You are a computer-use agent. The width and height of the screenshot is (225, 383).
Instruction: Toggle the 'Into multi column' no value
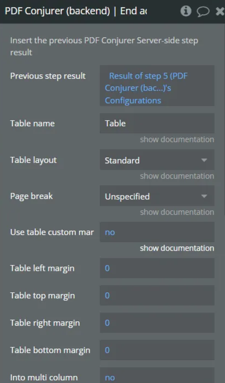(x=157, y=375)
